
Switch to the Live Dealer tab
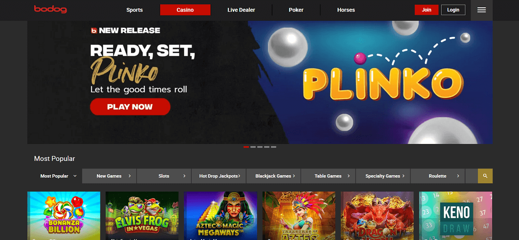(241, 10)
